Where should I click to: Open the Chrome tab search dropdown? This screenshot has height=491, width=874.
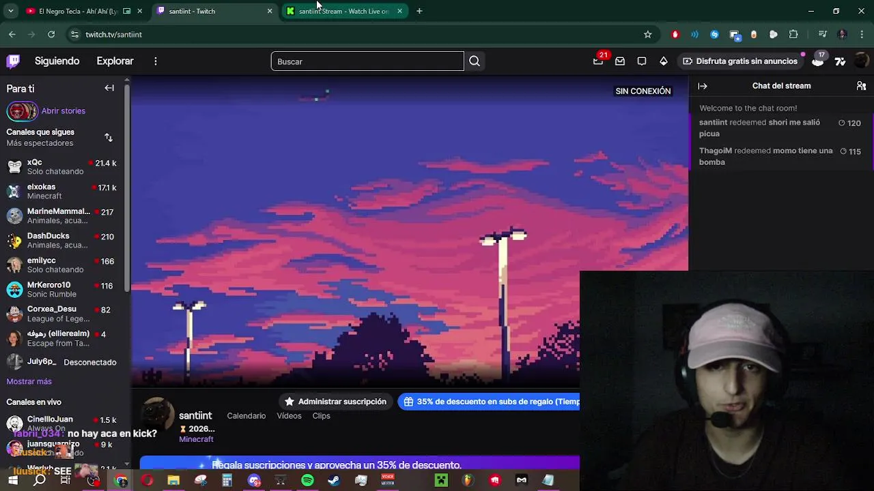pos(10,11)
